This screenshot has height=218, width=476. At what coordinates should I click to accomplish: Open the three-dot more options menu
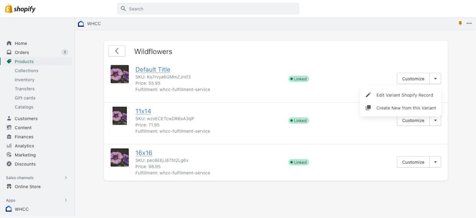tap(469, 23)
